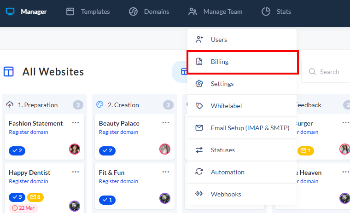The image size is (350, 213).
Task: Click the Fashion Statement assignee avatar
Action: click(x=75, y=149)
